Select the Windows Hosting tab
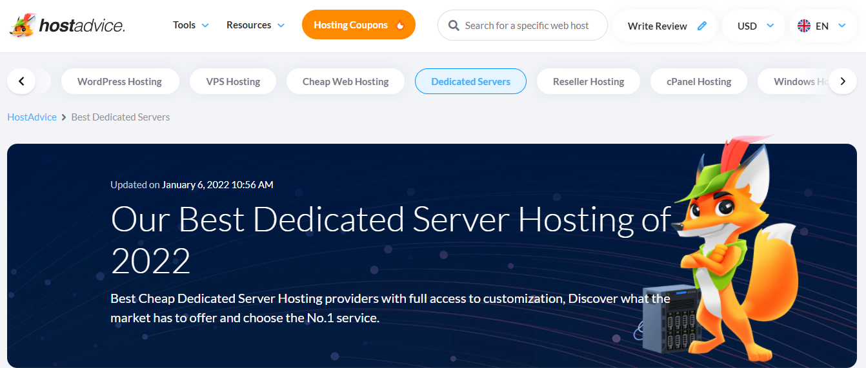Screen dimensions: 866x368 point(792,81)
